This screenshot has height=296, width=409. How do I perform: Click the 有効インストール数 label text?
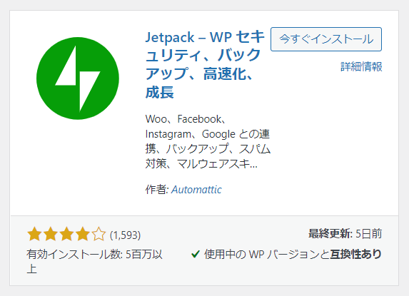click(74, 255)
